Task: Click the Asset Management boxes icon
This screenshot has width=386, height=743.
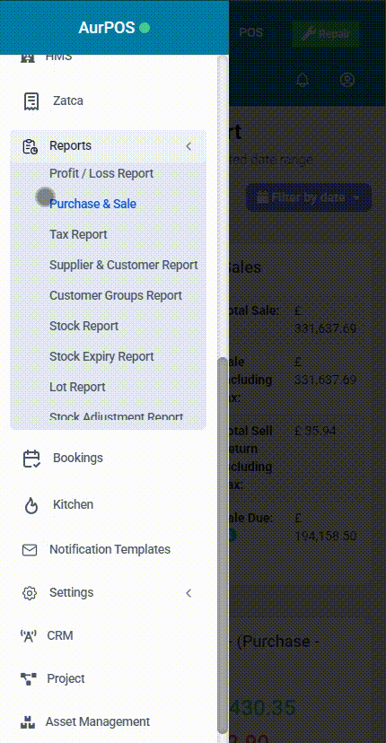Action: point(28,722)
